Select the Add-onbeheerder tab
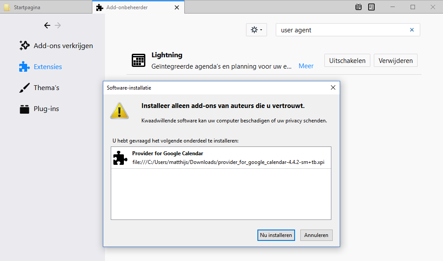 coord(134,7)
